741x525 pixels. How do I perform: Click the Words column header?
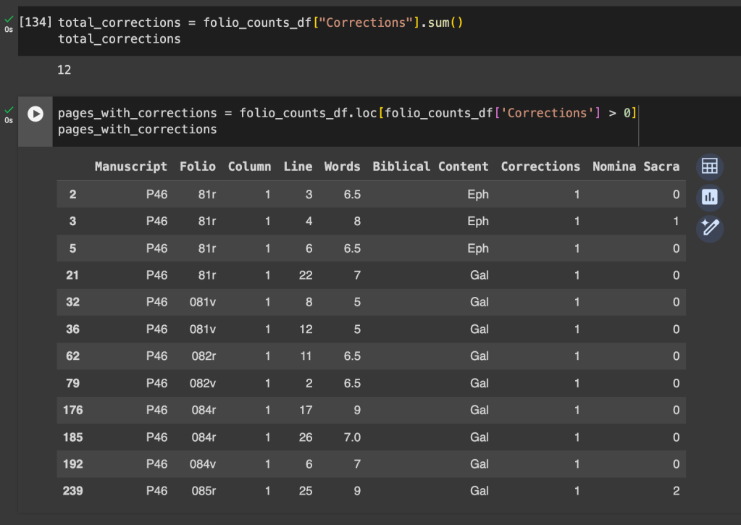[x=342, y=167]
